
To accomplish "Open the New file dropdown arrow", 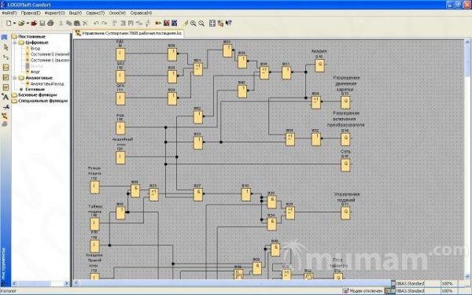I will pyautogui.click(x=14, y=23).
